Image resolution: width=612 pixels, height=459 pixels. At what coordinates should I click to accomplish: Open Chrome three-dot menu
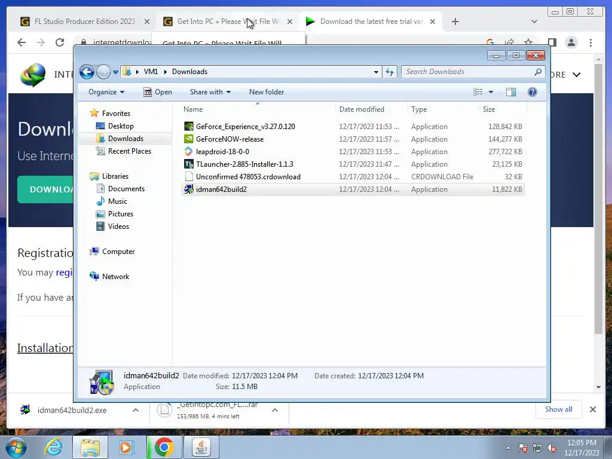click(590, 42)
